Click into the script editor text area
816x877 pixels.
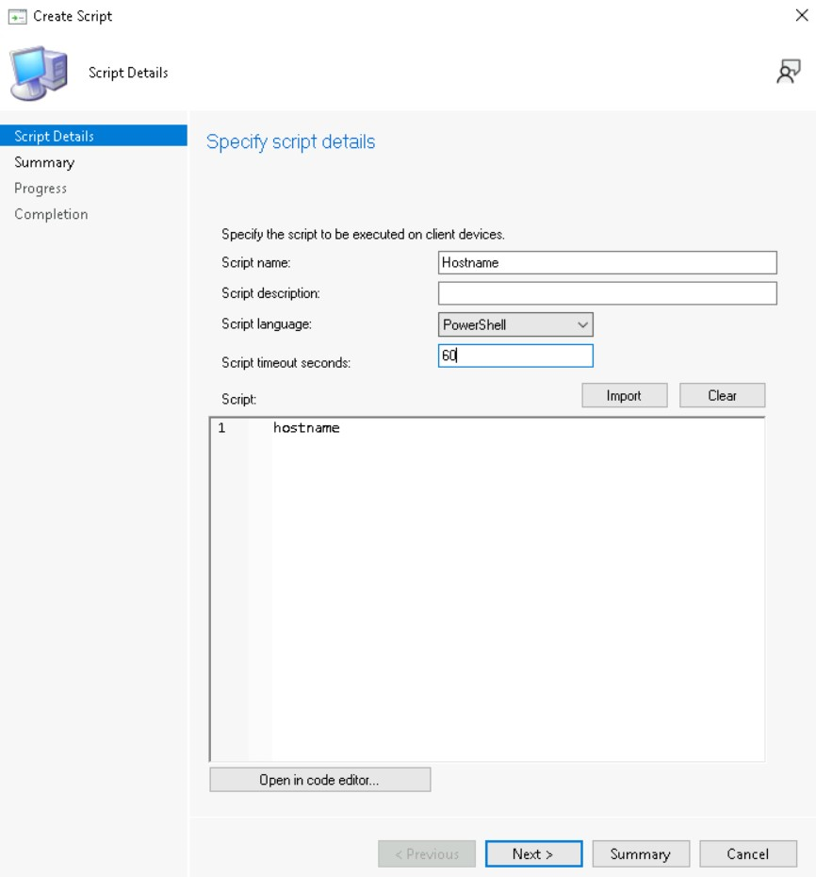pos(487,589)
